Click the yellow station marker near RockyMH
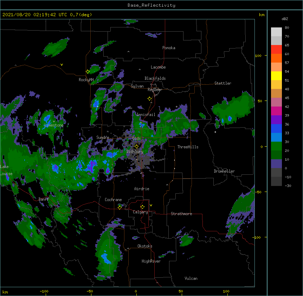This screenshot has height=296, width=303. pos(88,72)
